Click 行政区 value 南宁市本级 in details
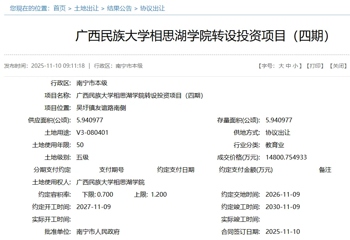Screen dimensions: 350x240 (x=92, y=83)
